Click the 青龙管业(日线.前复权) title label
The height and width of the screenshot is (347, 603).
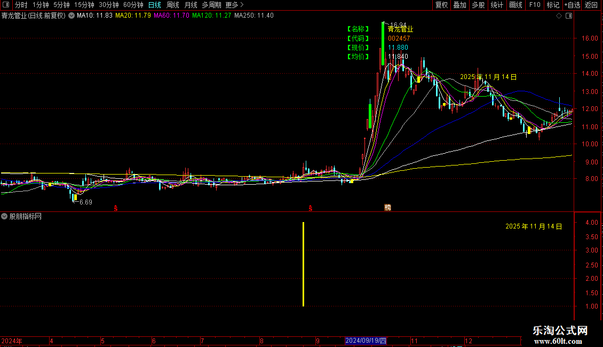coord(34,16)
